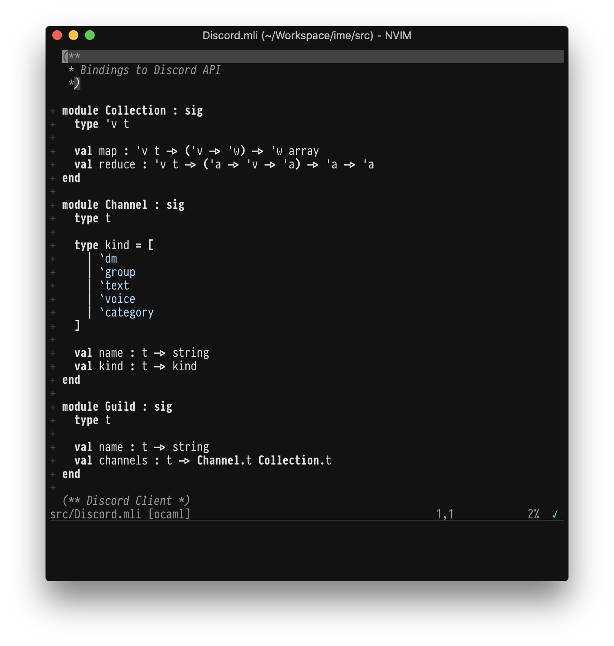Click the 'module Guild : sig' line
614x646 pixels.
click(x=117, y=407)
